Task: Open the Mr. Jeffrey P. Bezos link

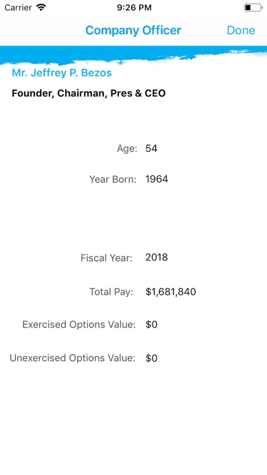Action: pyautogui.click(x=62, y=73)
